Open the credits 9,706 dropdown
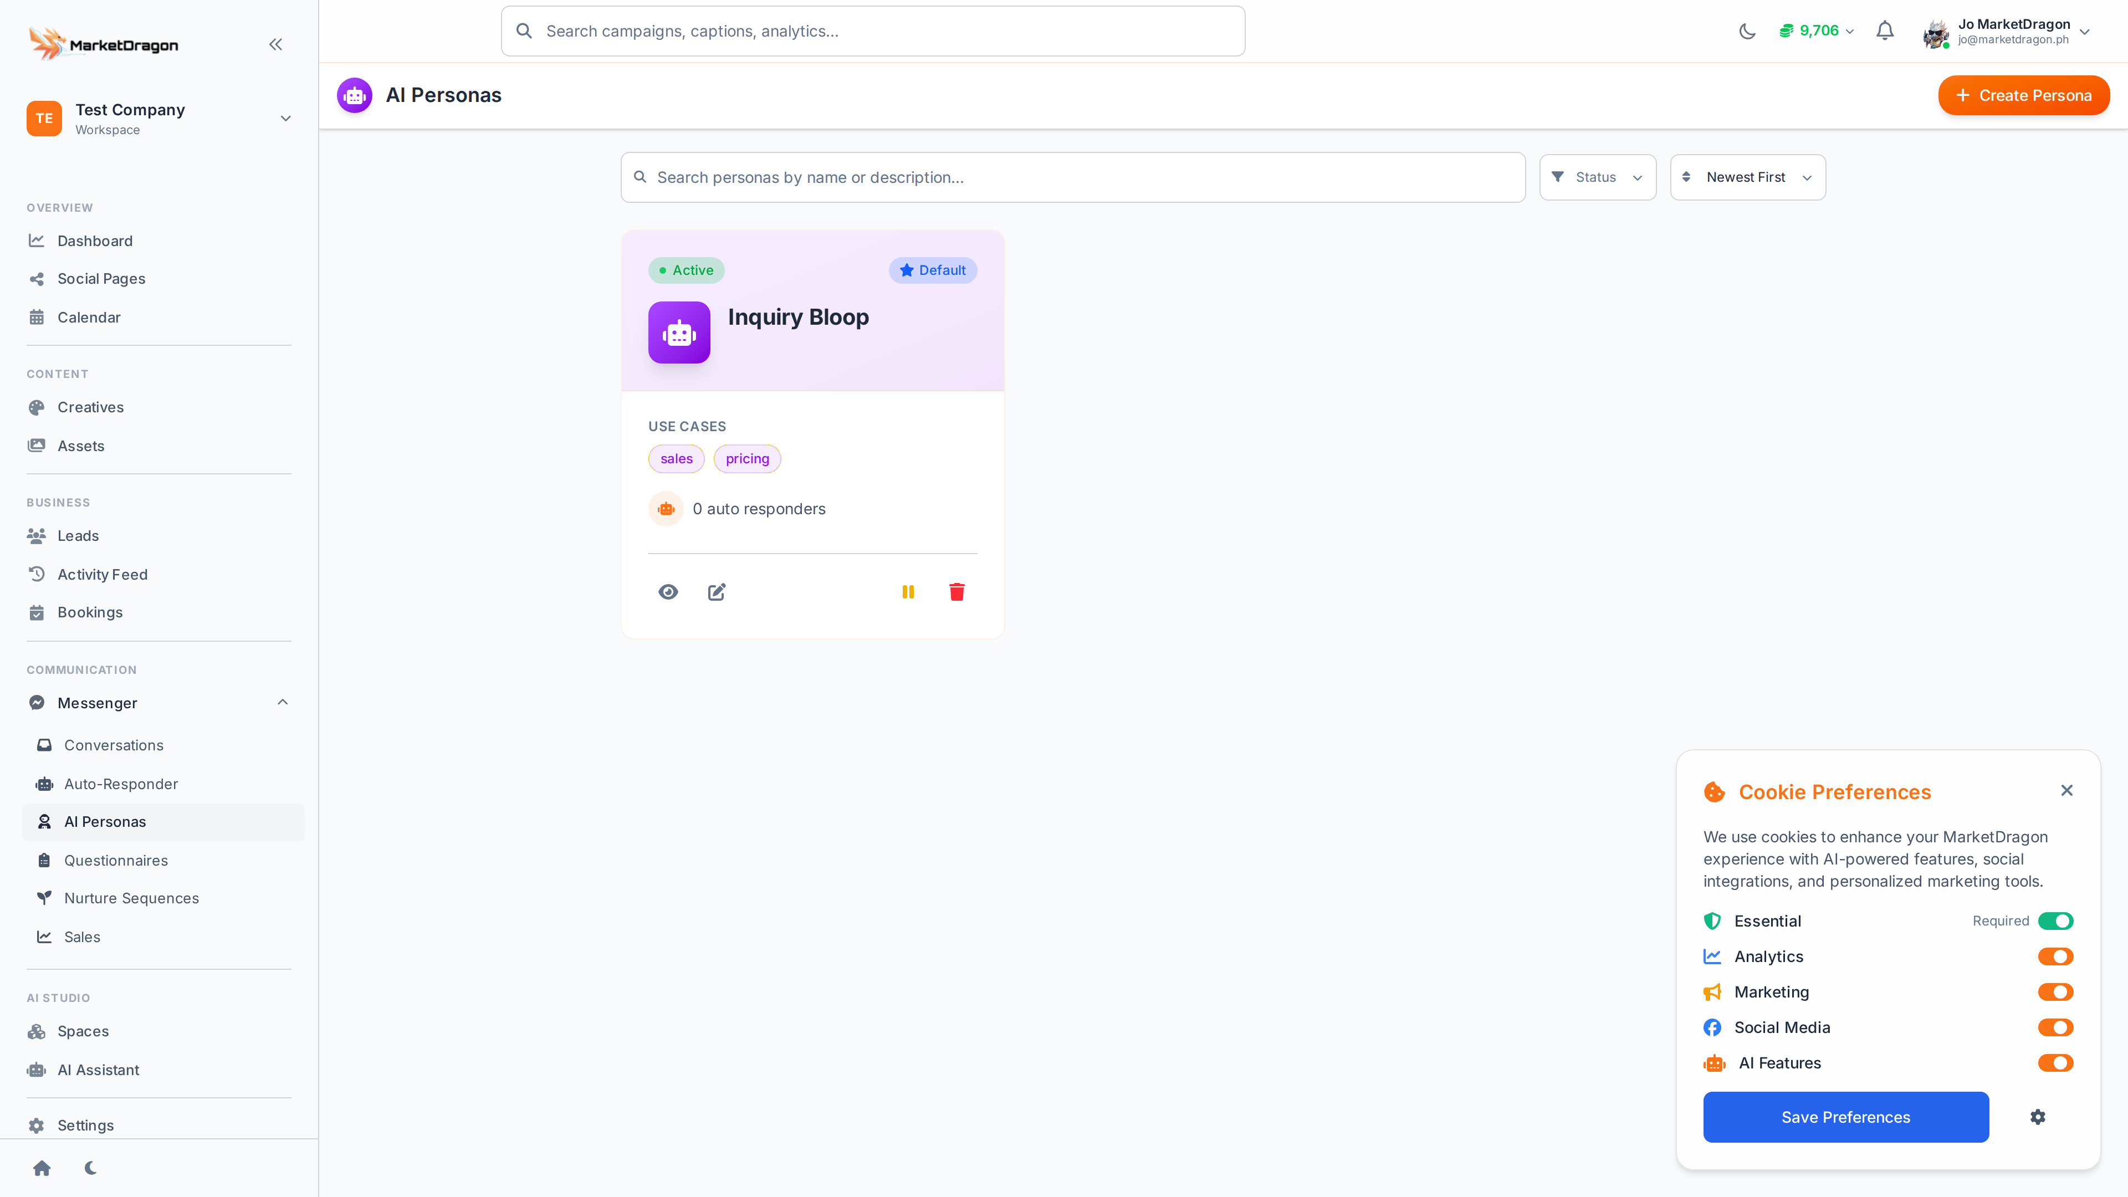This screenshot has height=1197, width=2128. pyautogui.click(x=1817, y=32)
